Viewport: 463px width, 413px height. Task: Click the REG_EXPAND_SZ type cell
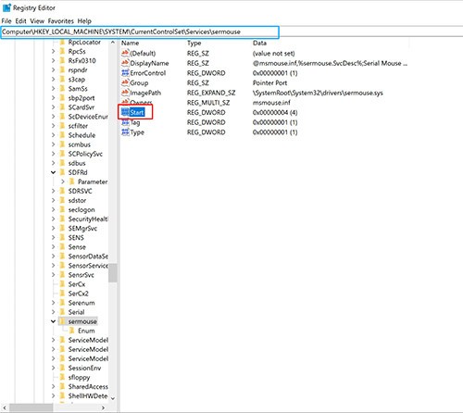211,93
